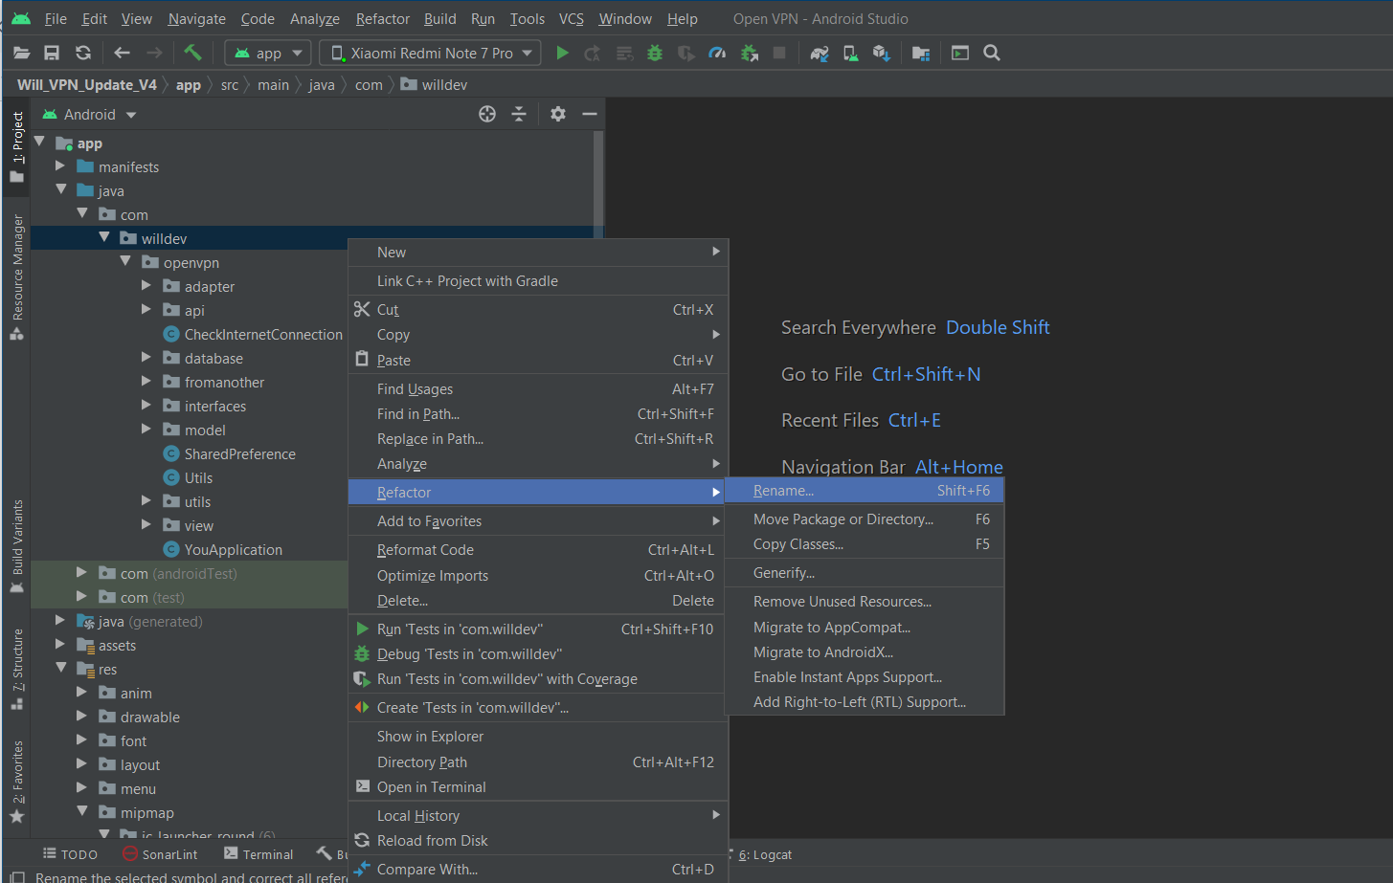Open the TODO tool window button
Viewport: 1393px width, 883px height.
point(70,854)
